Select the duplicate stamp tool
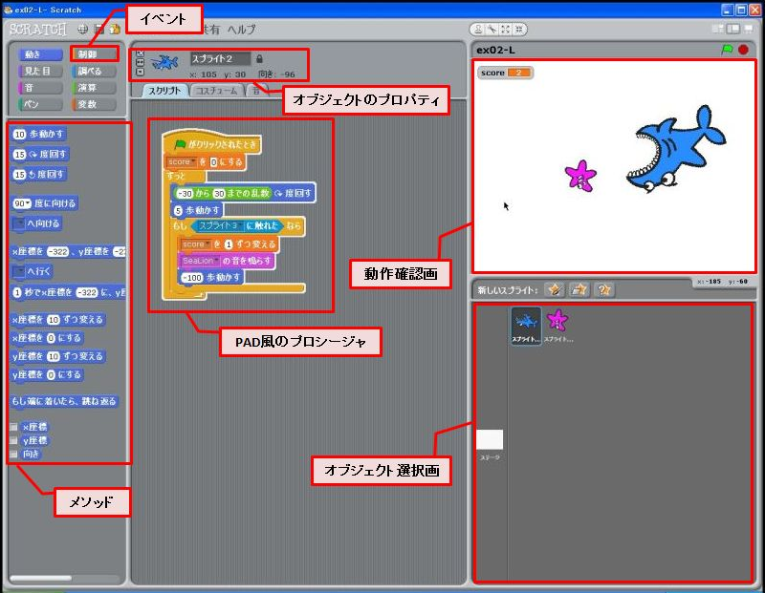The height and width of the screenshot is (593, 765). tap(478, 30)
